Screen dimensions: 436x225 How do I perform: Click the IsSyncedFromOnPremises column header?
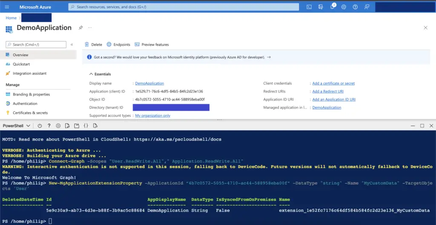246,200
